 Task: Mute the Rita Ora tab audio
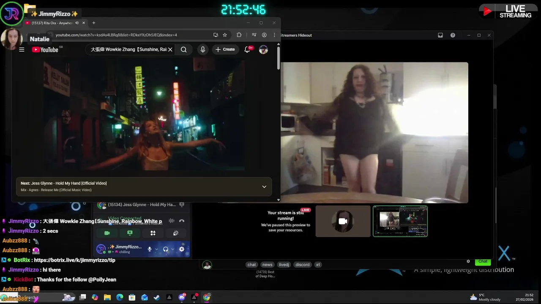coord(77,23)
